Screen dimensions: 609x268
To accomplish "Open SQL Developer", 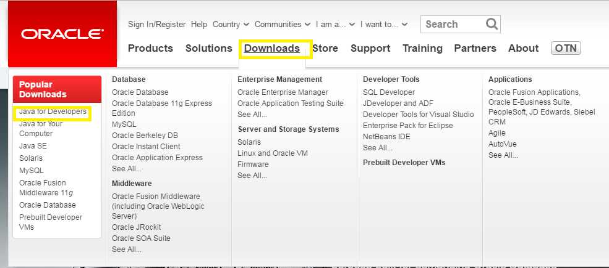I will 389,92.
